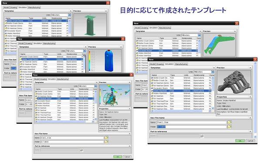This screenshot has height=162, width=260.
Task: Click horizontal scrollbar under manifold dialog template list
Action: (x=181, y=111)
